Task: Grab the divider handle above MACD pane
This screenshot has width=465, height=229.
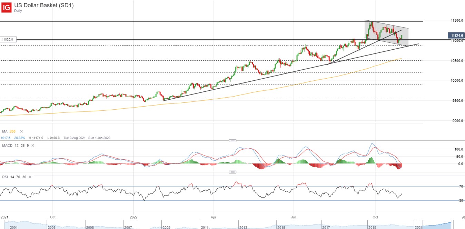Action: (232, 140)
